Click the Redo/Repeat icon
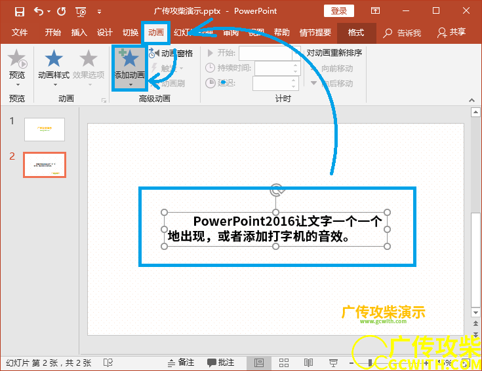Image resolution: width=482 pixels, height=371 pixels. 62,12
